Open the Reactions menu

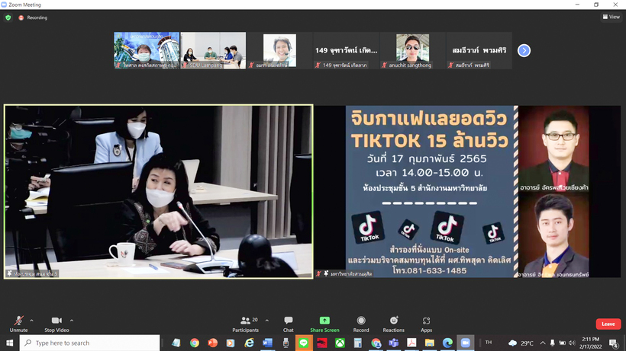[394, 324]
